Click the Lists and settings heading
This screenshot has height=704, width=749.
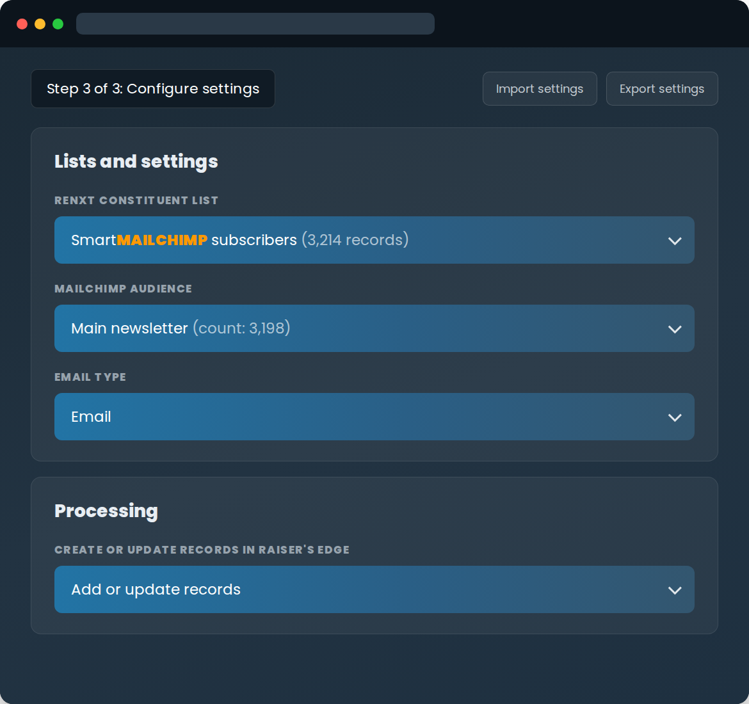tap(136, 161)
